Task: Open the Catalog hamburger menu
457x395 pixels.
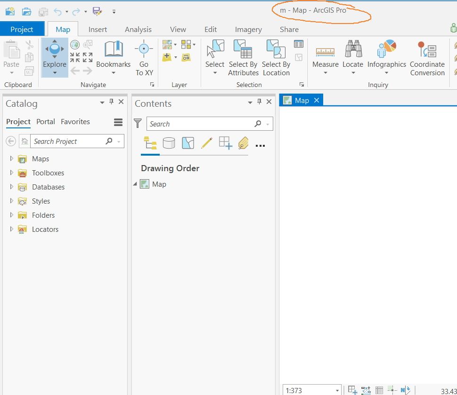Action: 118,122
